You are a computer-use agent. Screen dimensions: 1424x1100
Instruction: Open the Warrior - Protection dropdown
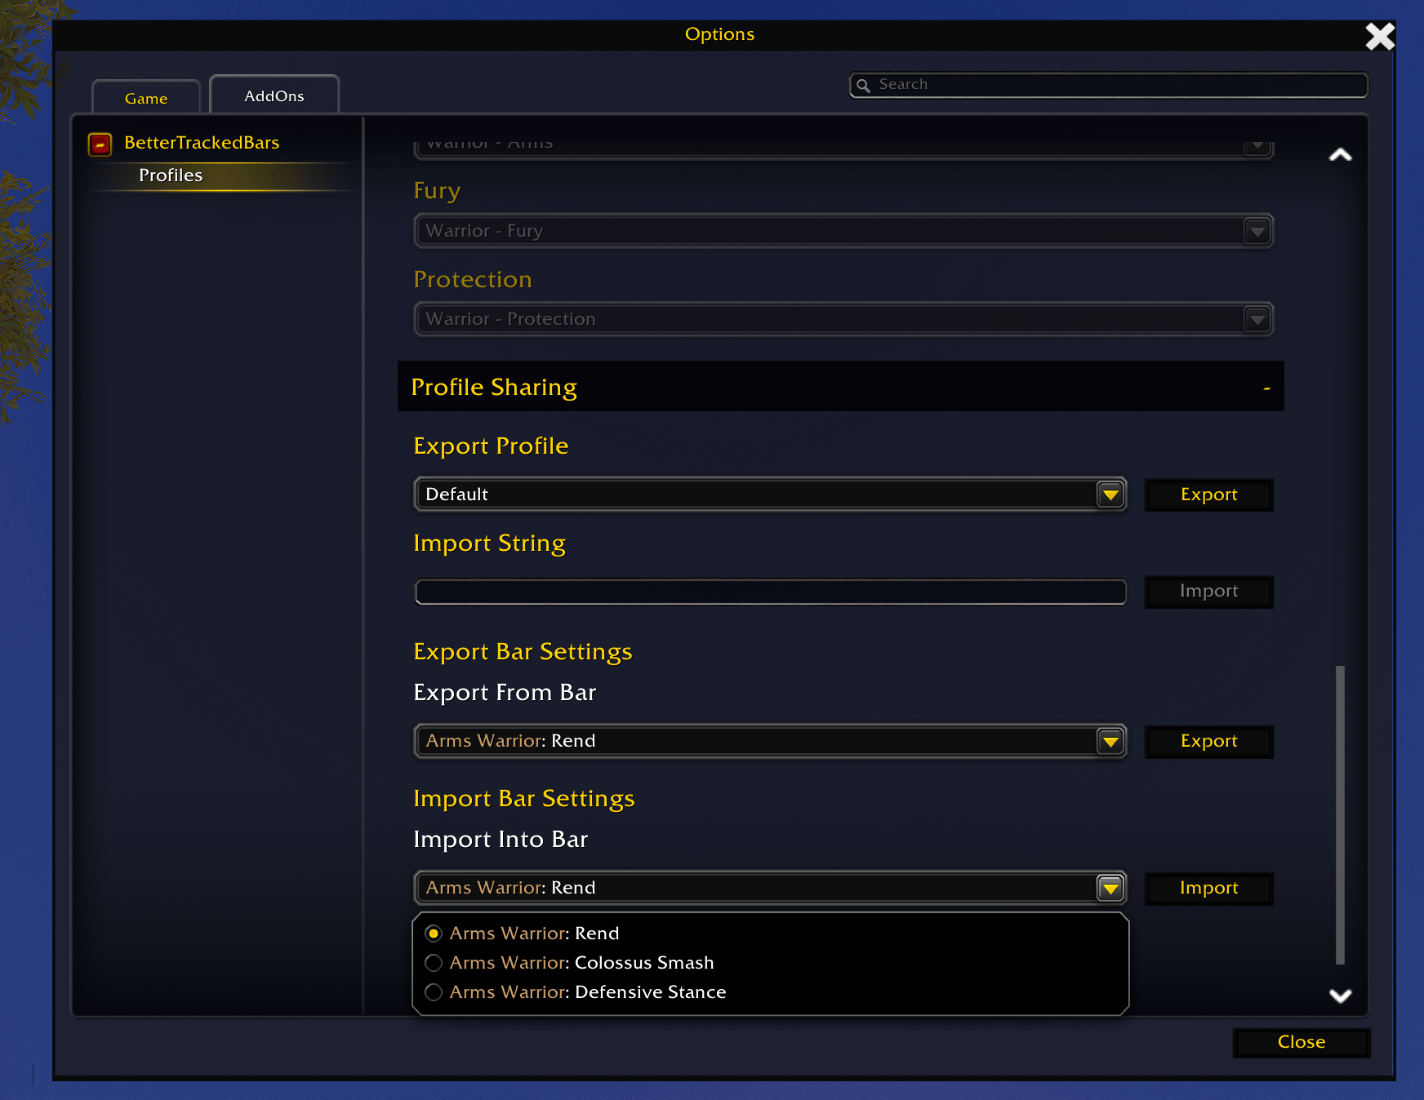[843, 319]
